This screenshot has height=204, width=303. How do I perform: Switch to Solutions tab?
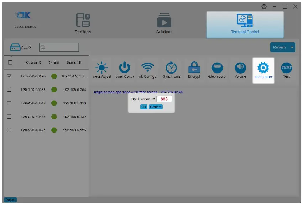(164, 23)
